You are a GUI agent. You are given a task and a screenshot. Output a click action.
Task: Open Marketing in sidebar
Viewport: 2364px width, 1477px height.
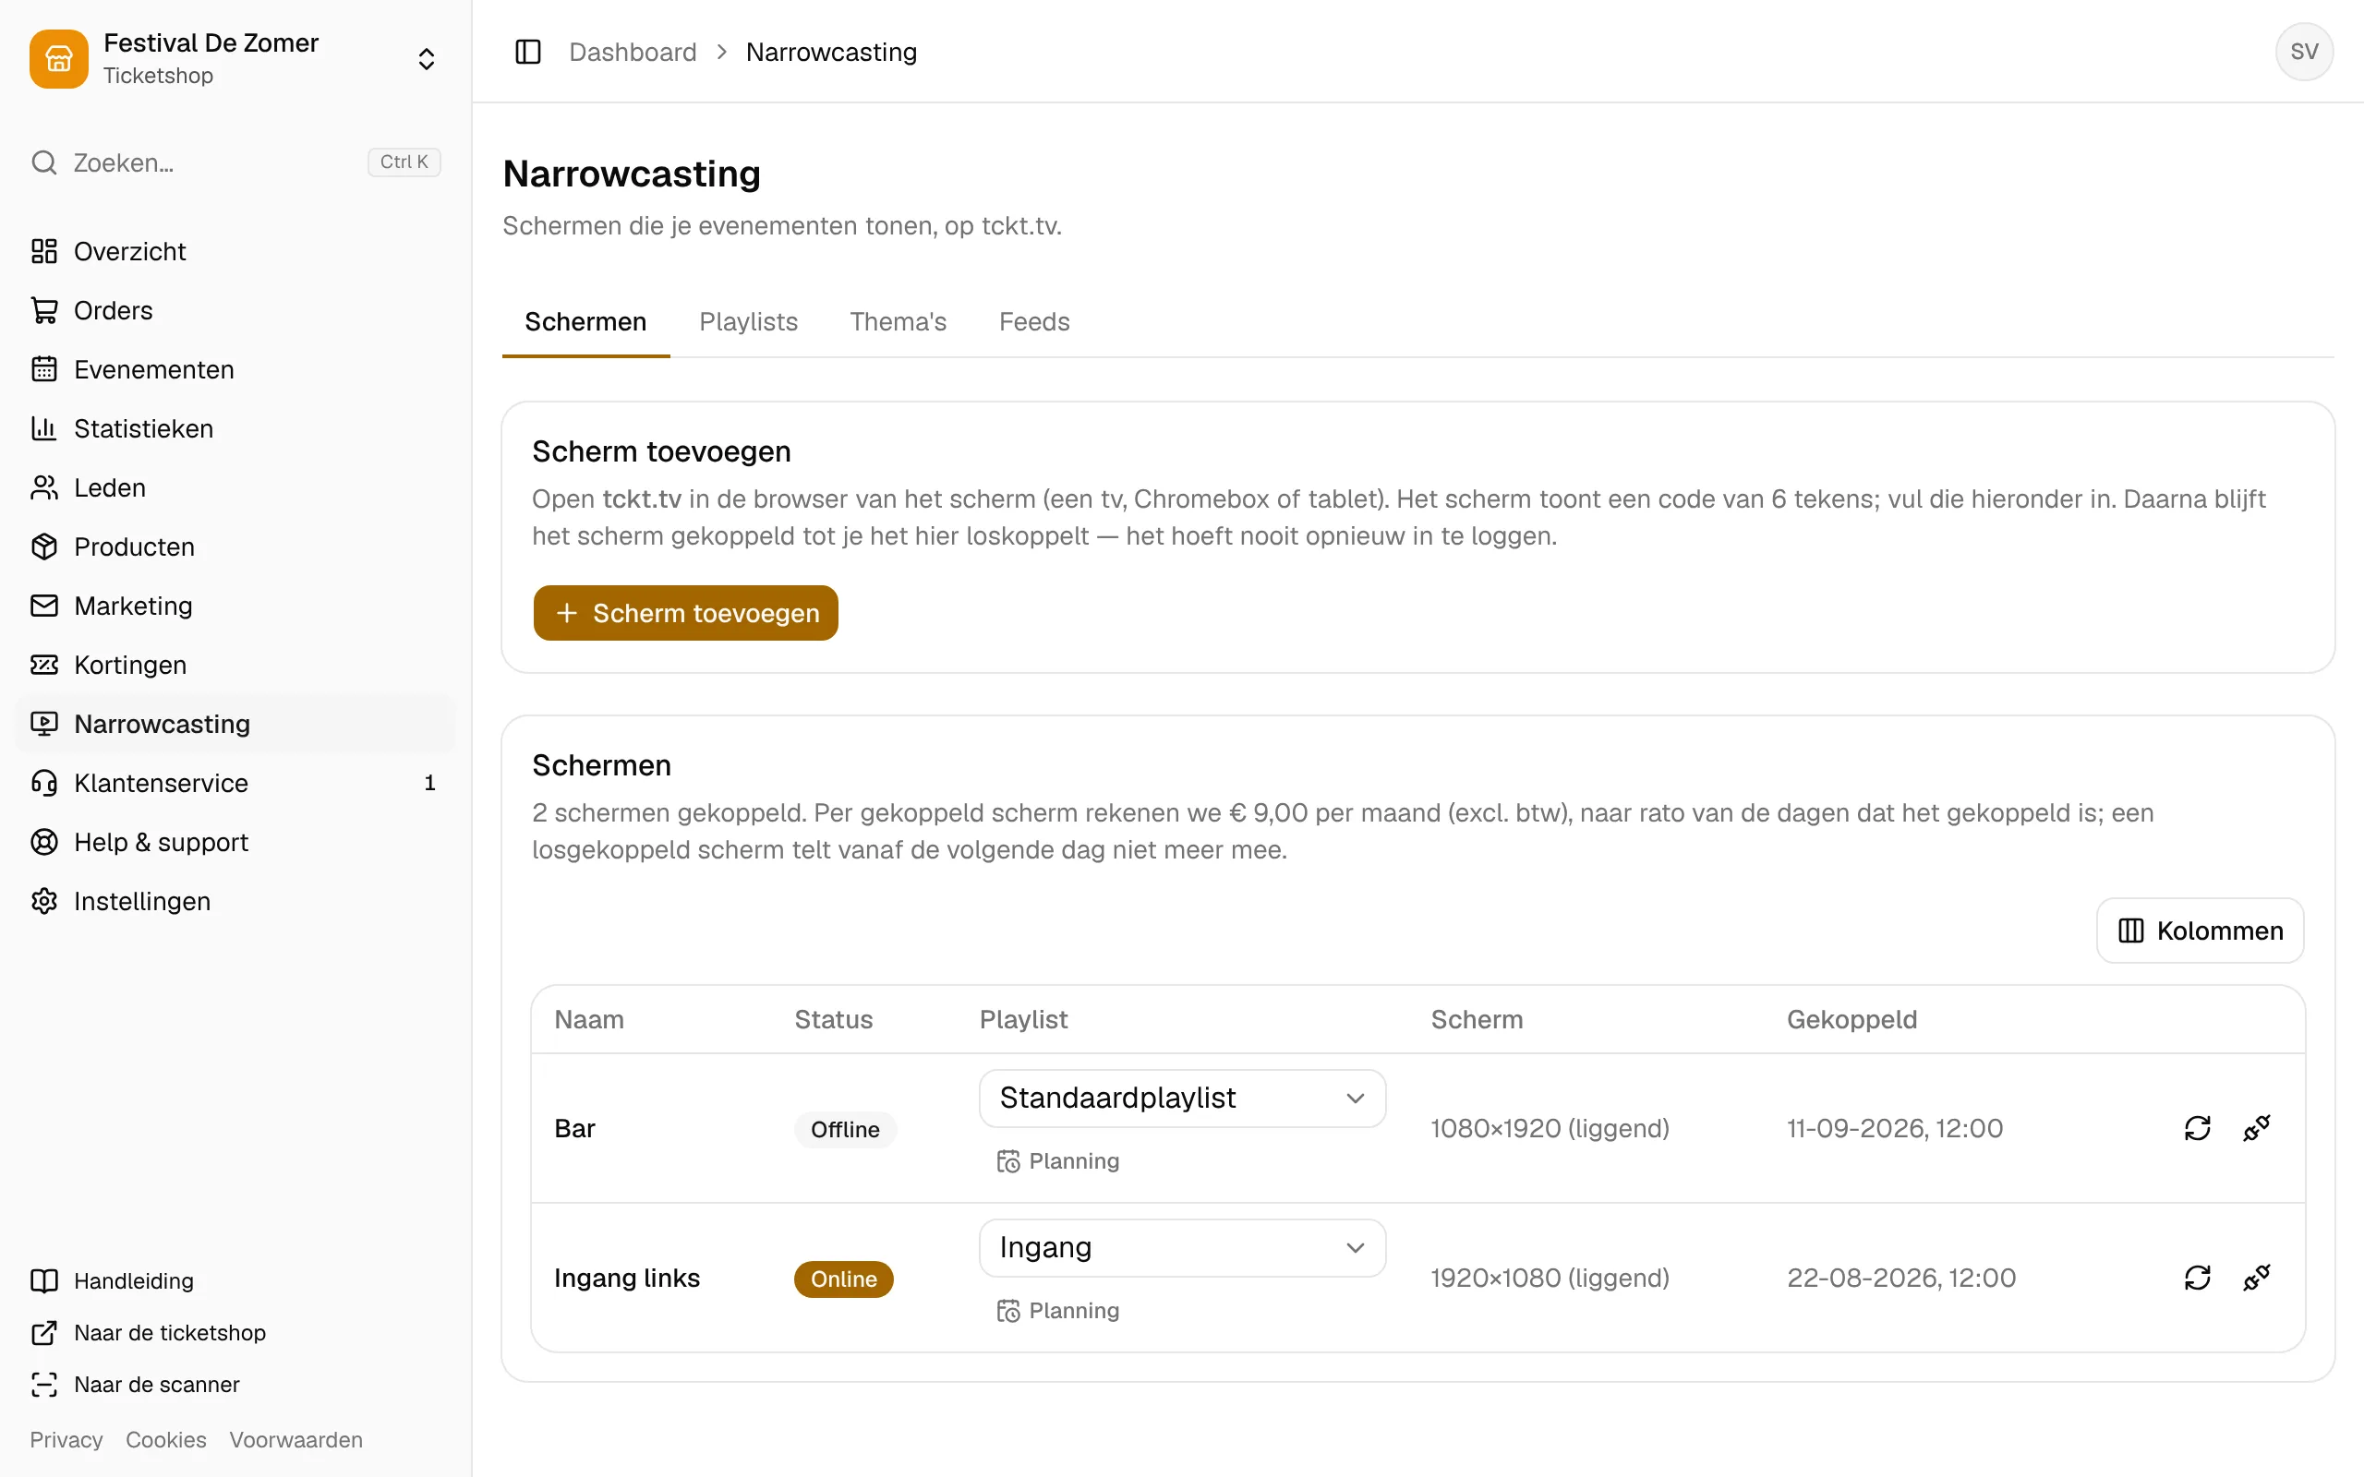click(x=235, y=606)
